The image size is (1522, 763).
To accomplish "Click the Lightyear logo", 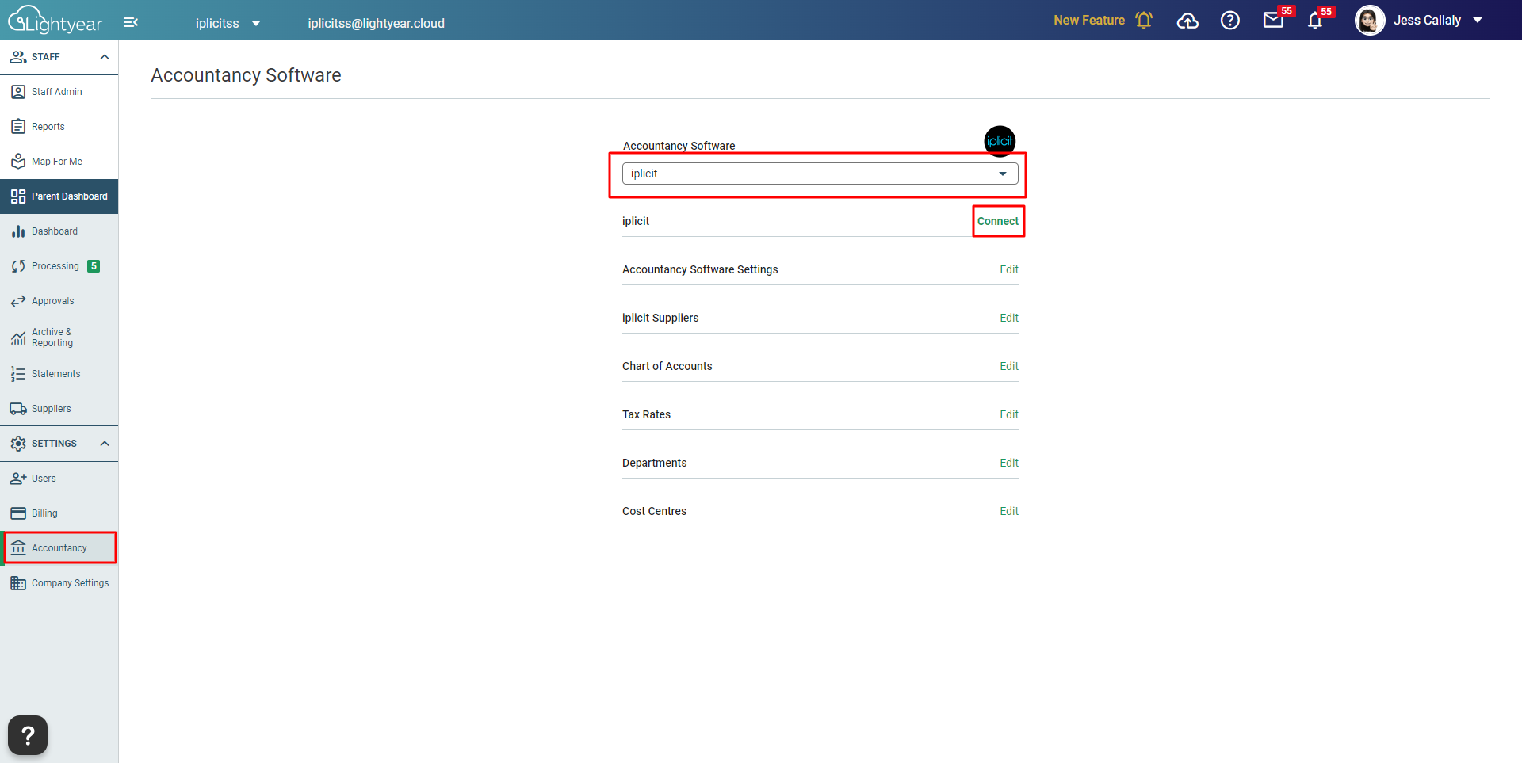I will click(55, 20).
